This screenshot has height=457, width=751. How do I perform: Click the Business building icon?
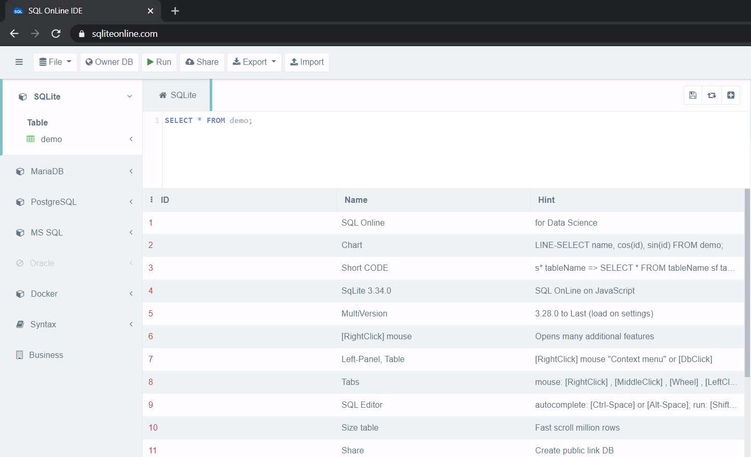(20, 355)
